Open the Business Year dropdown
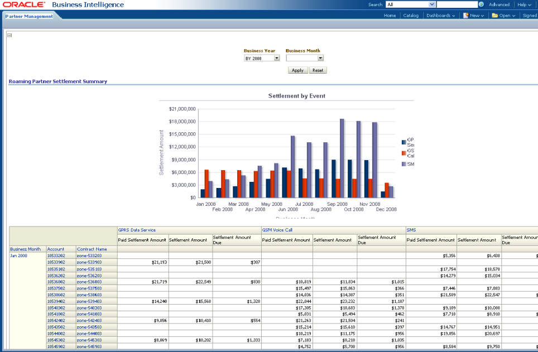This screenshot has height=352, width=538. coord(262,59)
